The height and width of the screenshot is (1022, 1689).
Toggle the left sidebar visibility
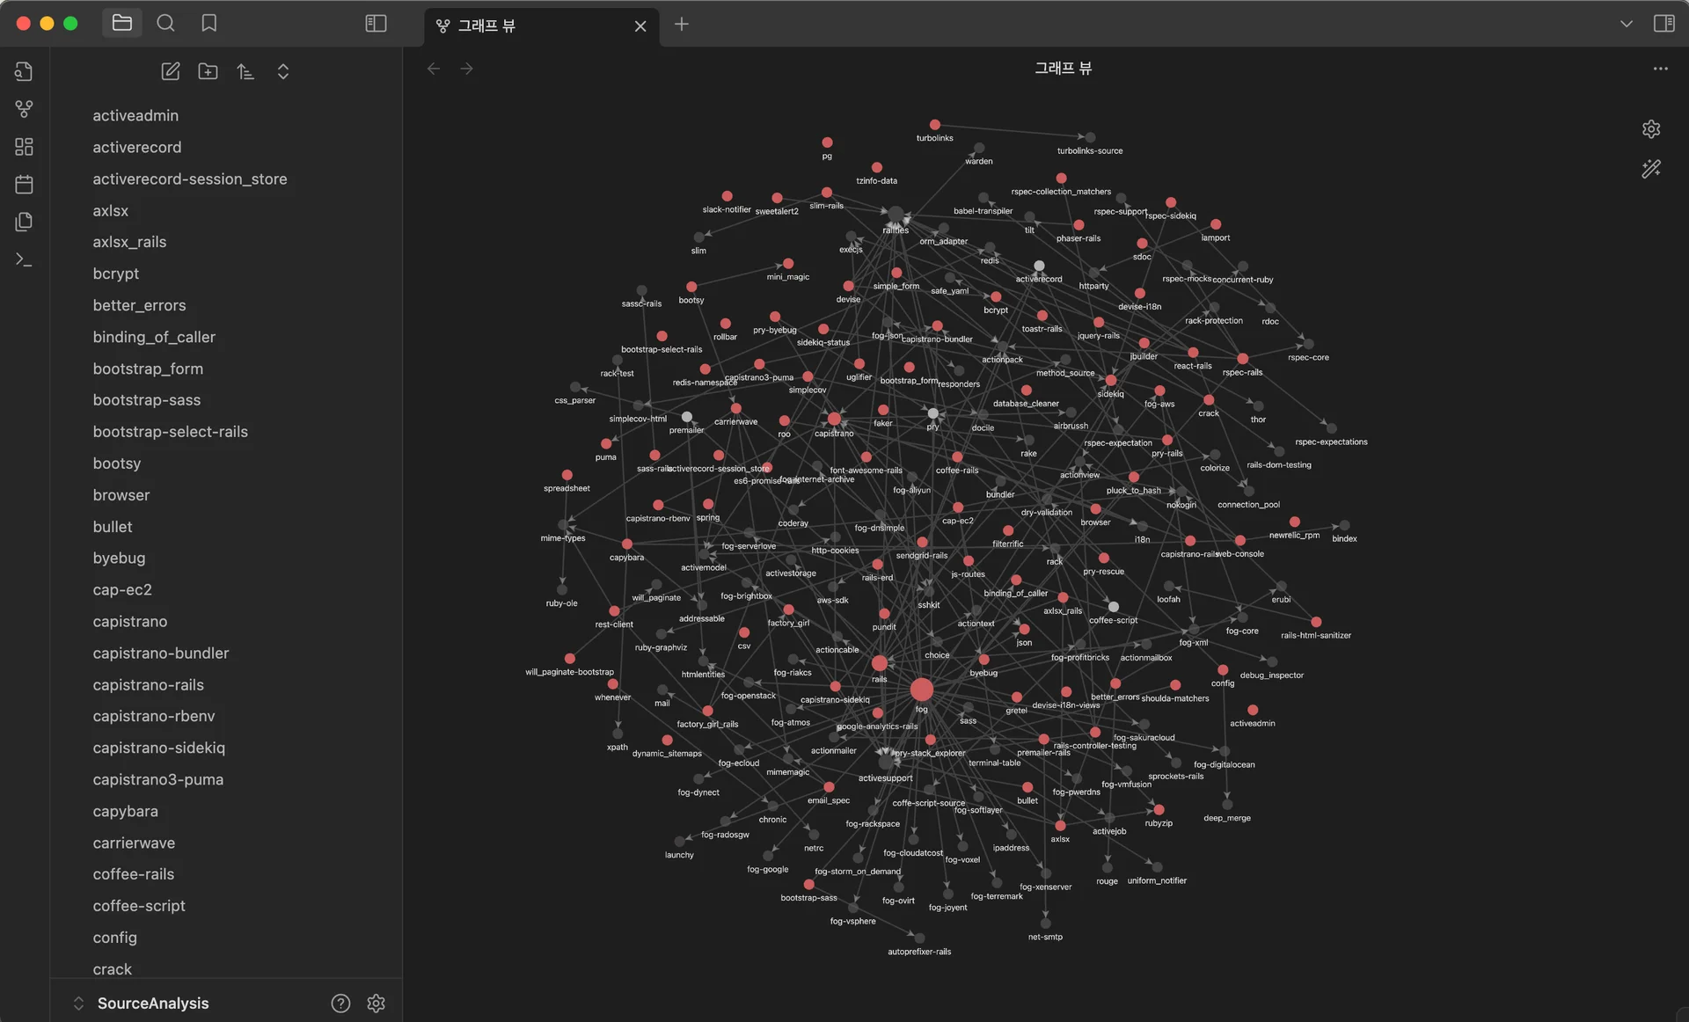tap(376, 24)
